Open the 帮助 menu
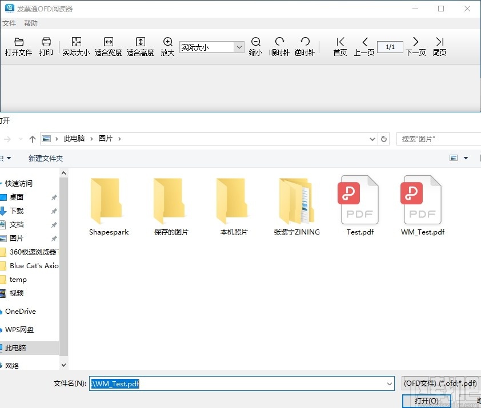 pyautogui.click(x=31, y=23)
